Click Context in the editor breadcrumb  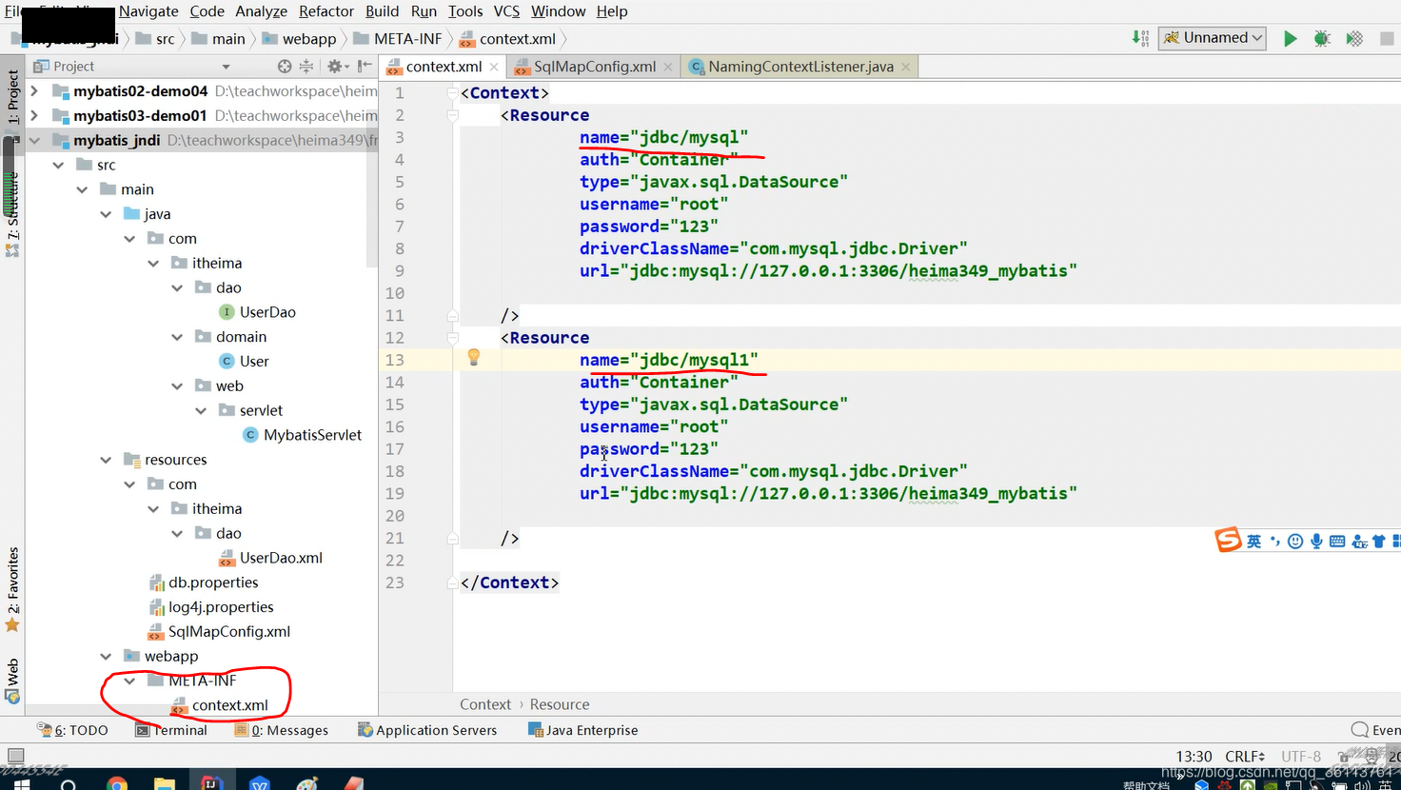tap(485, 704)
